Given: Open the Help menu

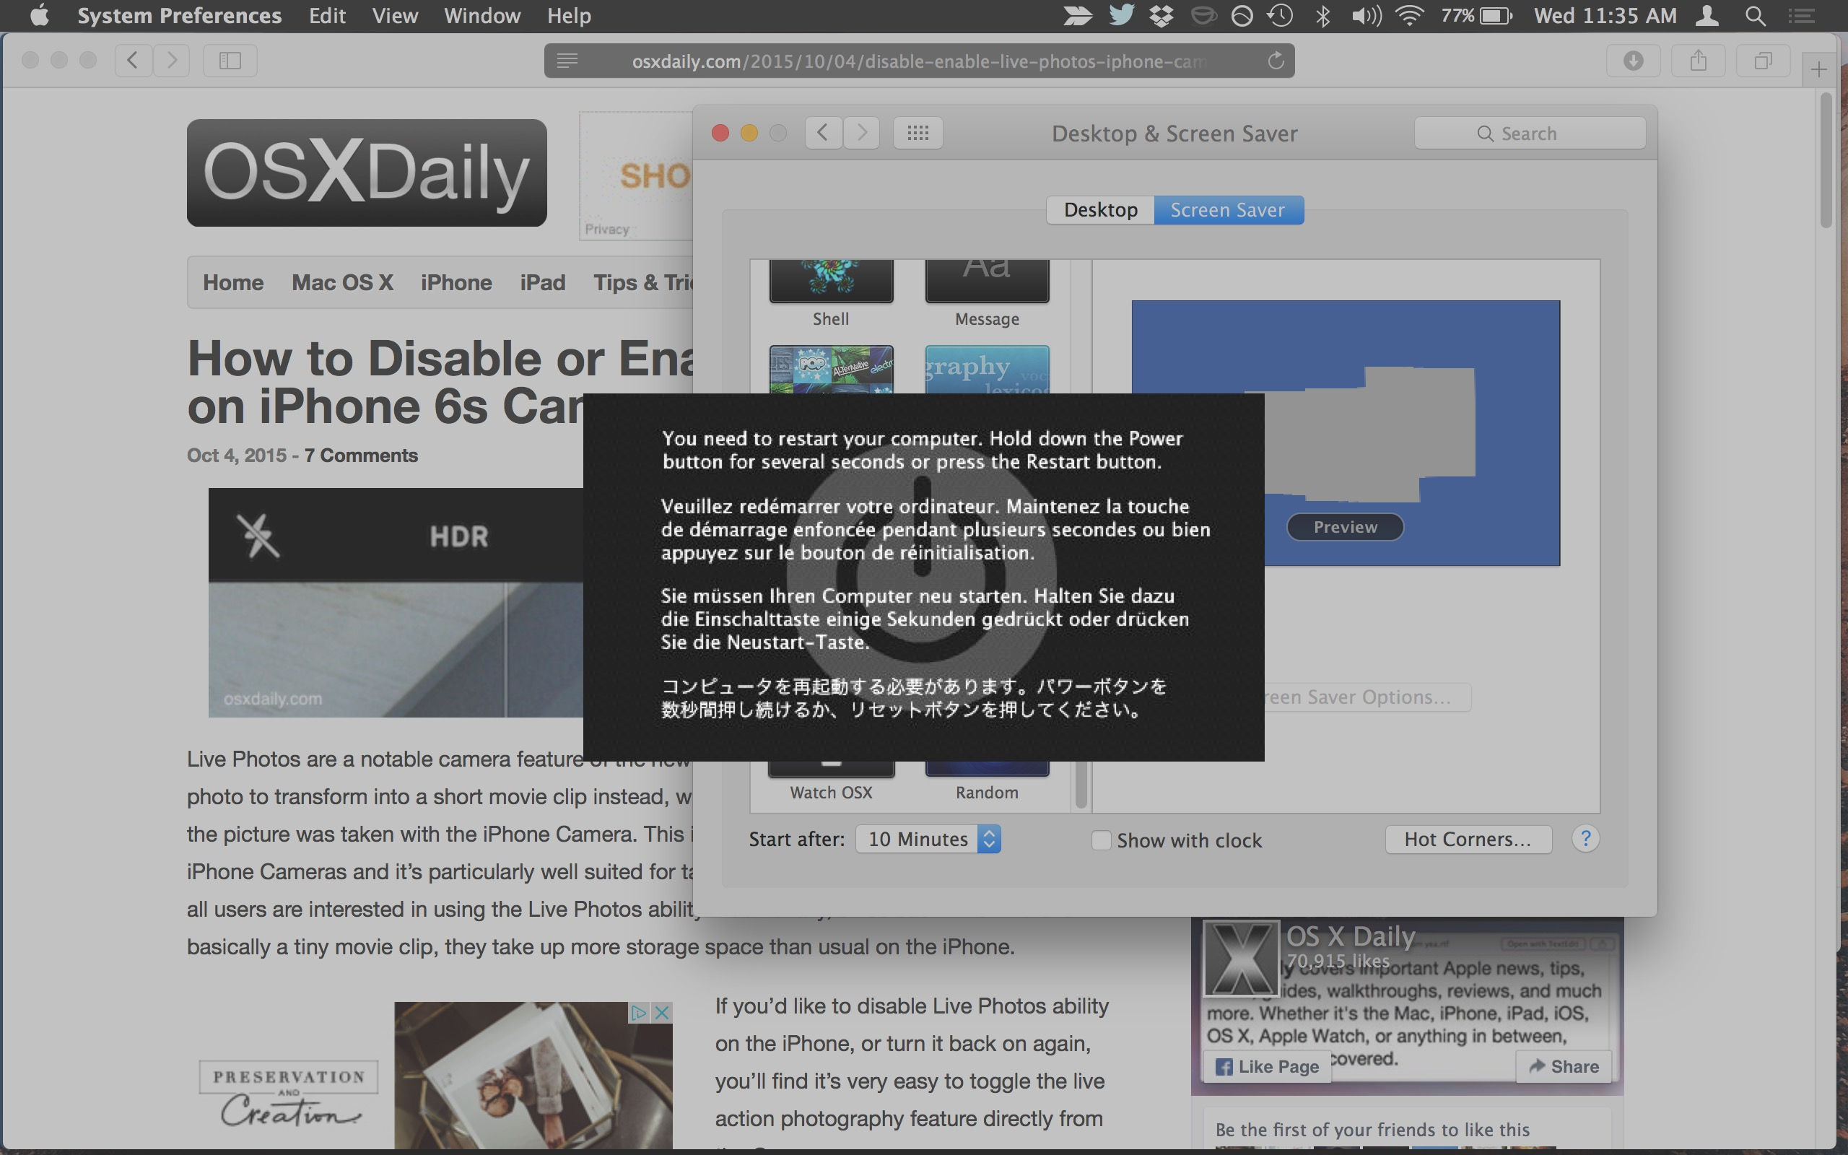Looking at the screenshot, I should tap(569, 15).
